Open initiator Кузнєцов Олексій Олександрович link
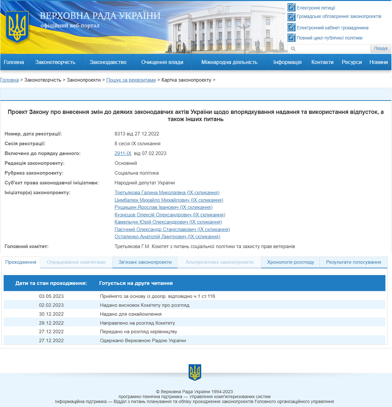The width and height of the screenshot is (392, 407). tap(170, 215)
